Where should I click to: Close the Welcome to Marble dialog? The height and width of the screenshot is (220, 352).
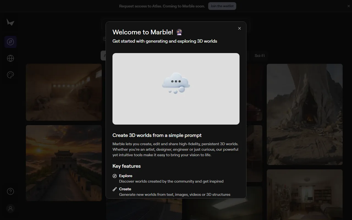point(240,28)
